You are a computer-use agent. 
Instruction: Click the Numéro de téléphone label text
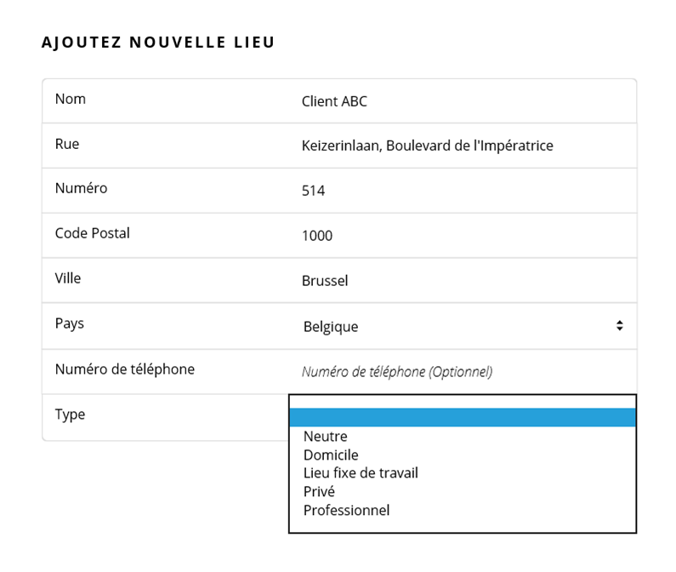tap(124, 369)
